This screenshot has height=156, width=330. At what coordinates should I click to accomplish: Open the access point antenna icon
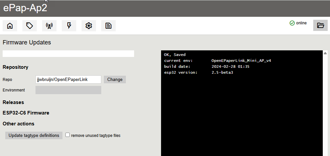click(49, 26)
